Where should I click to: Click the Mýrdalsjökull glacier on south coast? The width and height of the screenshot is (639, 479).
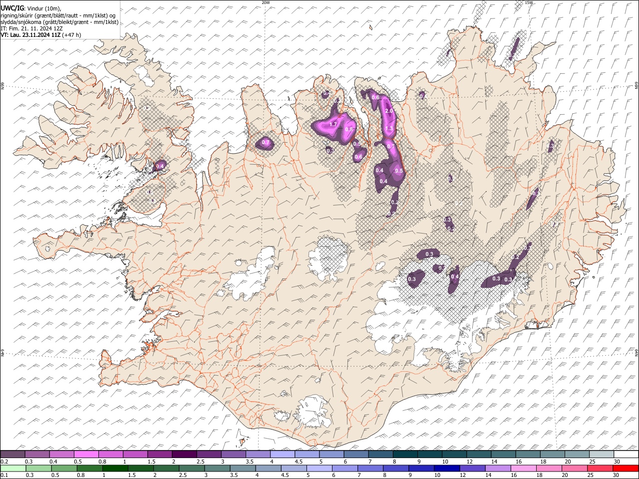(x=314, y=412)
